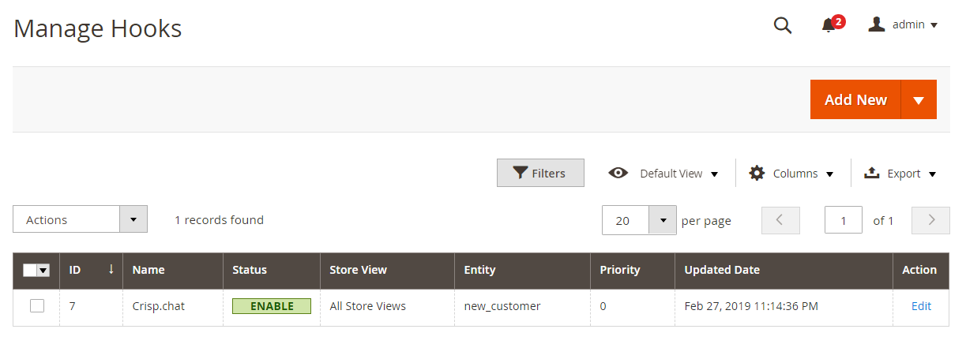The image size is (966, 344).
Task: Click the eye icon beside Default View
Action: click(x=618, y=173)
